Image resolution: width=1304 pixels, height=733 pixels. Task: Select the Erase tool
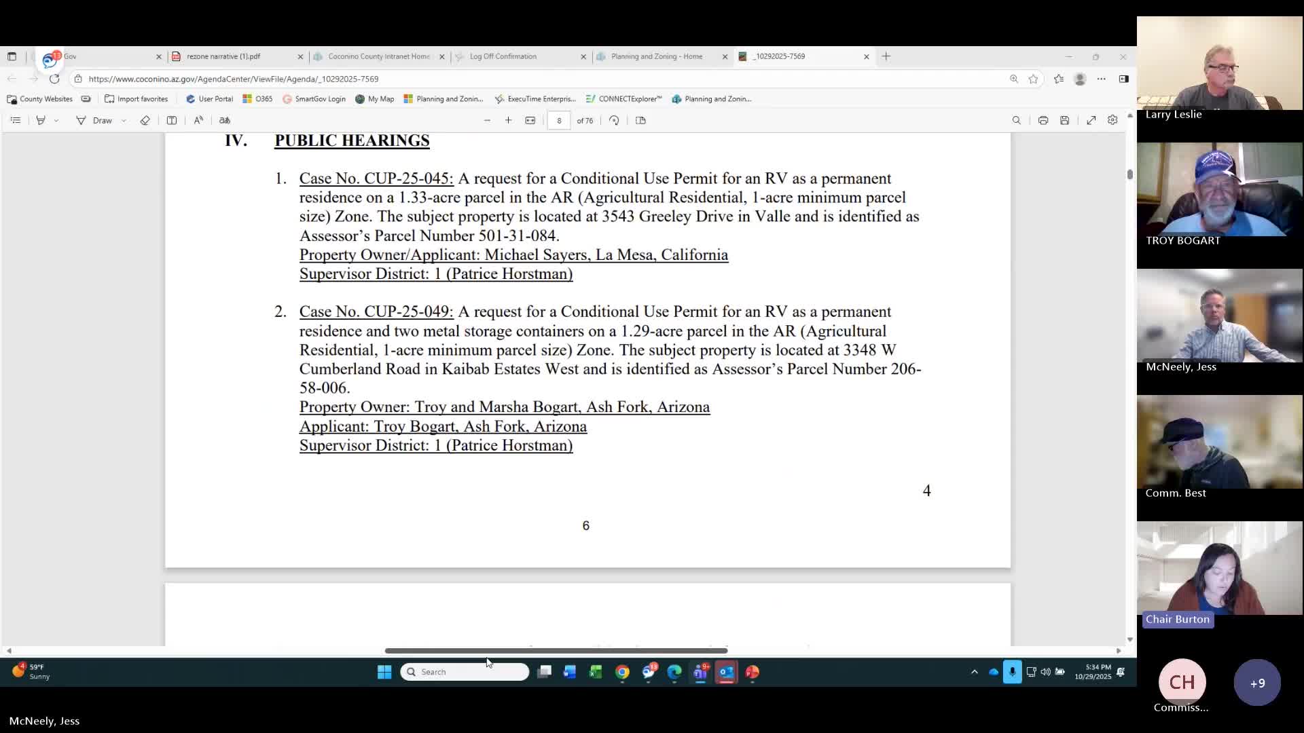145,120
